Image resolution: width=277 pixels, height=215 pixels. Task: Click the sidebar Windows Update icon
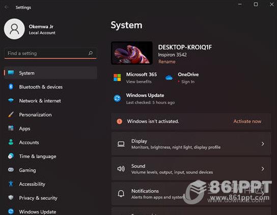[11, 211]
